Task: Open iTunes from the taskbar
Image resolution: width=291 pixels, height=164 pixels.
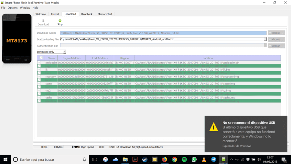Action: point(105,159)
